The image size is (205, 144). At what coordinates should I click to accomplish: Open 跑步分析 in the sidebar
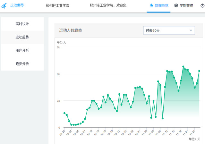22,64
